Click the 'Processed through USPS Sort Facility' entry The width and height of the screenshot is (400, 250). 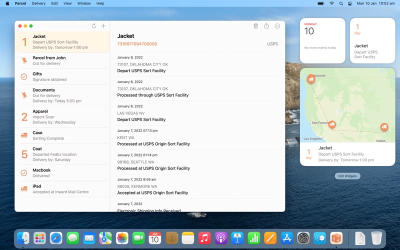click(153, 95)
